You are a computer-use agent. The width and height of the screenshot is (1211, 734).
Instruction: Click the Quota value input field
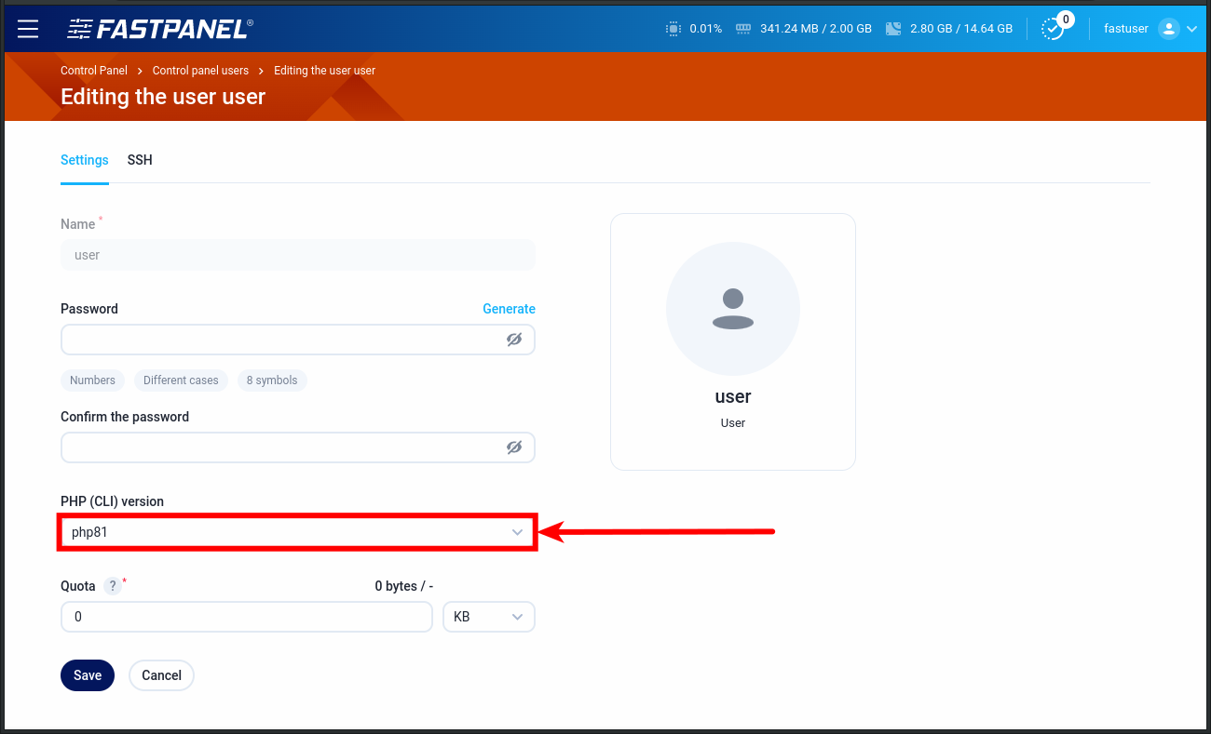(x=247, y=617)
